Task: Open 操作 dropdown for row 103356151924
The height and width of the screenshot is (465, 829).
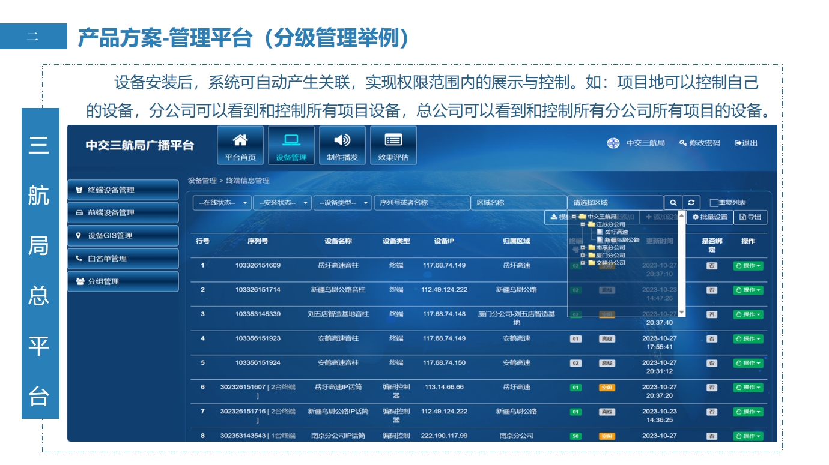Action: (748, 363)
